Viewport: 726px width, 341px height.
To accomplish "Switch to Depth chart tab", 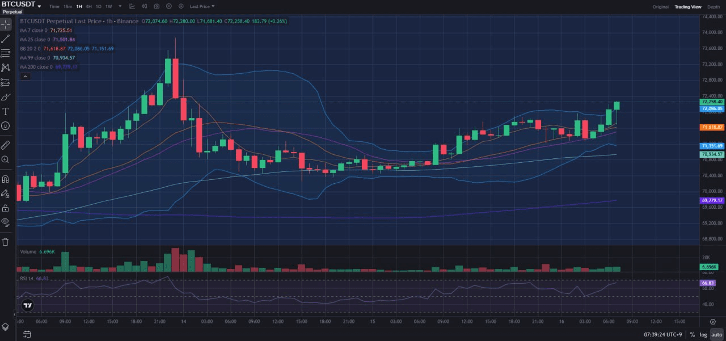I will click(714, 7).
